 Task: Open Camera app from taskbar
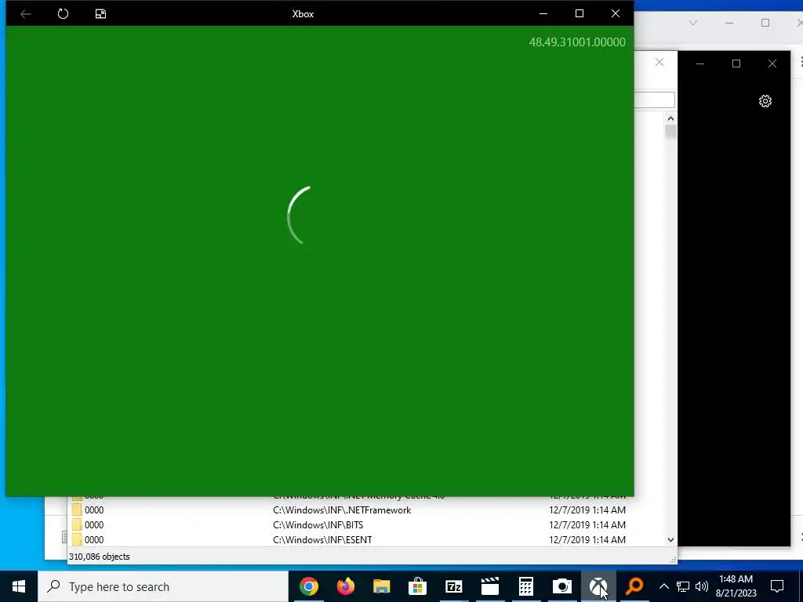point(562,586)
